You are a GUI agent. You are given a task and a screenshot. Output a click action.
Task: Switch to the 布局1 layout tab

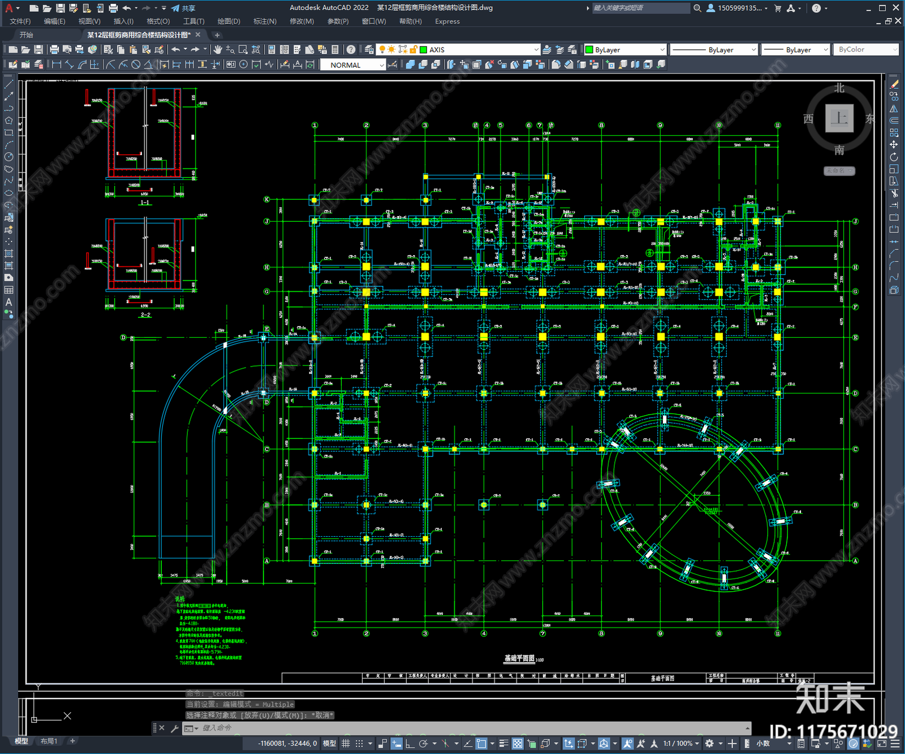49,741
